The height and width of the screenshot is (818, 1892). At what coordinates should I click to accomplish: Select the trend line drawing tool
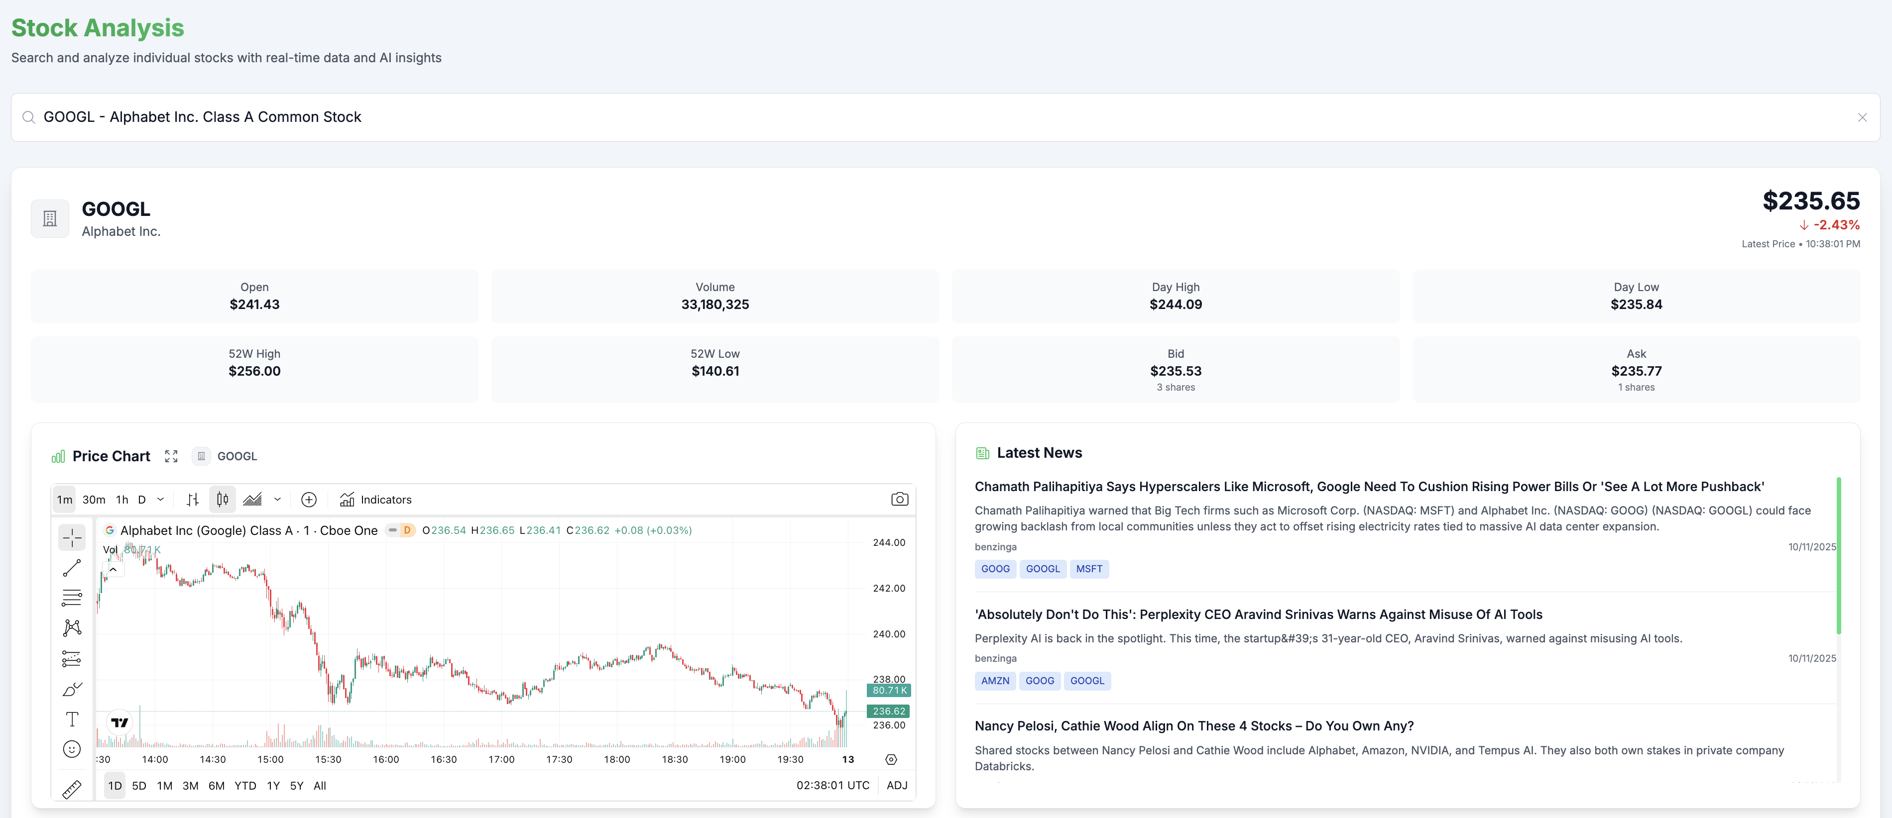click(x=72, y=568)
